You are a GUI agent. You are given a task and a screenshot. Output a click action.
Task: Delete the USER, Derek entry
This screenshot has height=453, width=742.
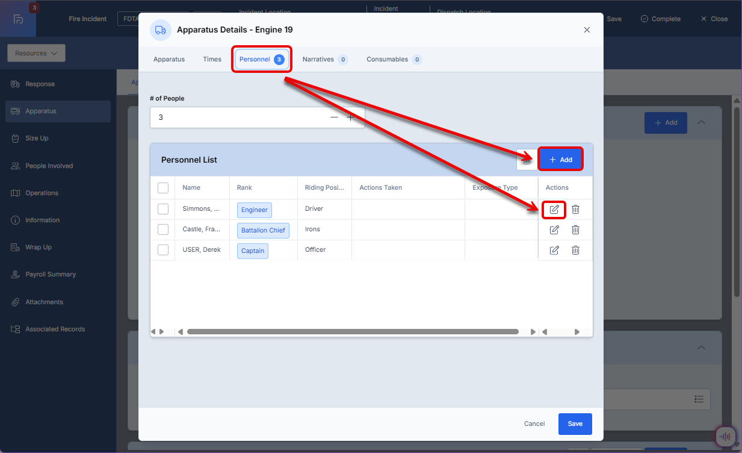(575, 251)
